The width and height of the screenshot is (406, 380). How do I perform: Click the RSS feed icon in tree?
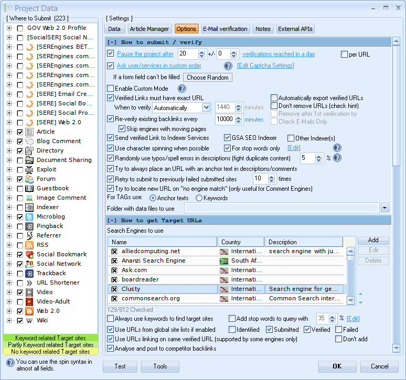coord(30,245)
